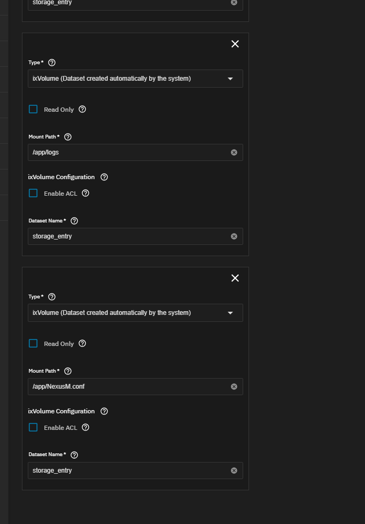Tick Read Only for /app/NexusM.conf entry
365x524 pixels.
[33, 343]
